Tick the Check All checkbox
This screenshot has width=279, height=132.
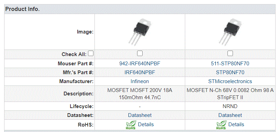(91, 53)
